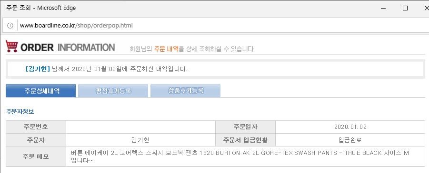The width and height of the screenshot is (429, 173).
Task: Click the 주문 메모 label cell
Action: [36, 157]
